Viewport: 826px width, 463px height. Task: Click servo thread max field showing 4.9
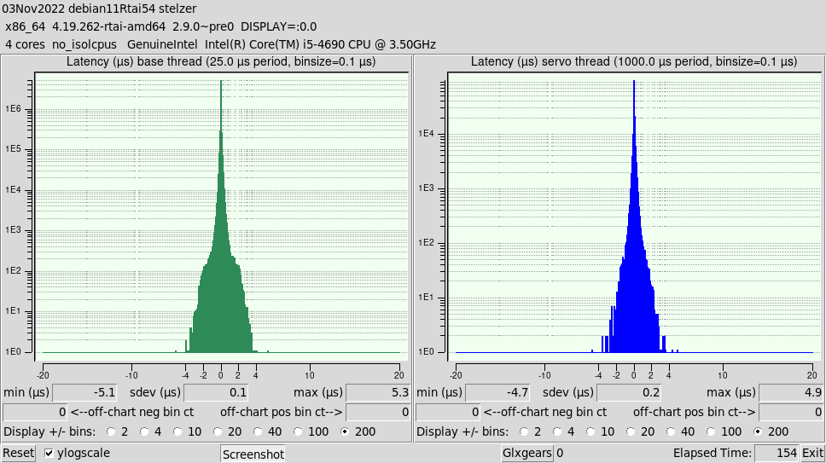tap(791, 392)
